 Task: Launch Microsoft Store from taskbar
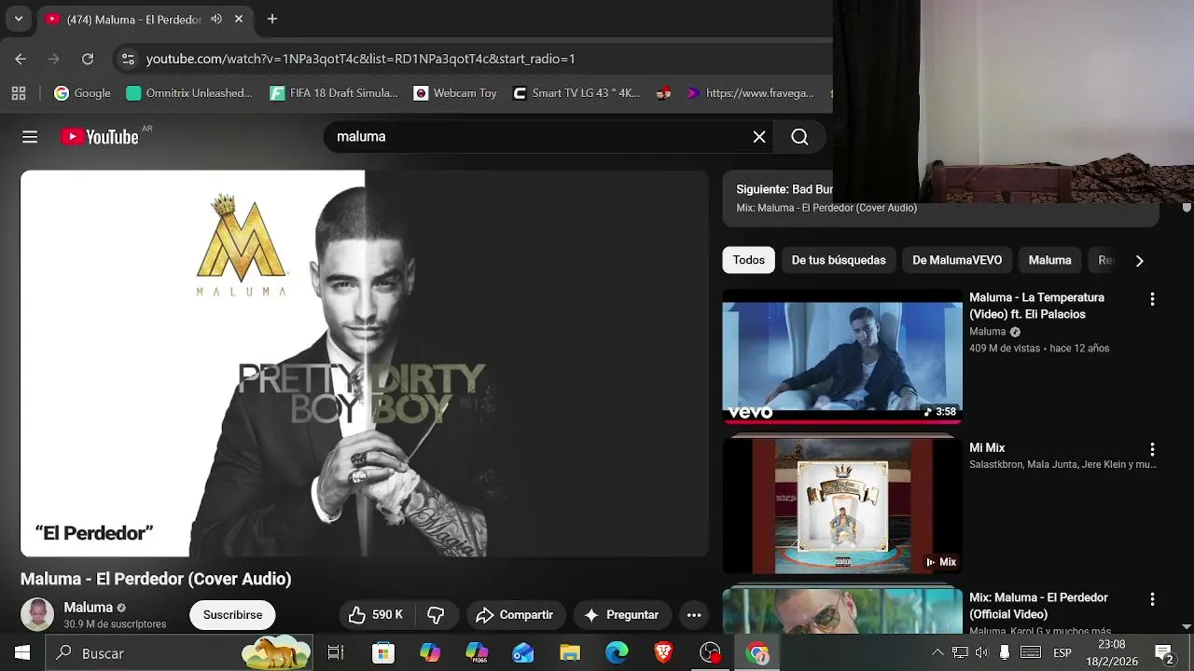(383, 653)
